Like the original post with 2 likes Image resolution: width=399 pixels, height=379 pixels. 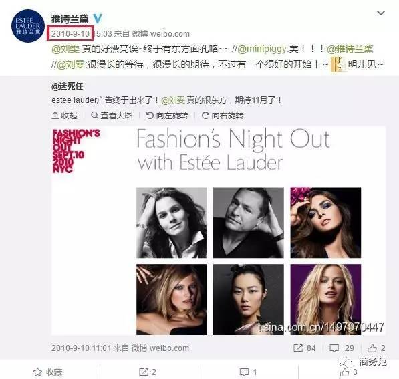(x=376, y=348)
